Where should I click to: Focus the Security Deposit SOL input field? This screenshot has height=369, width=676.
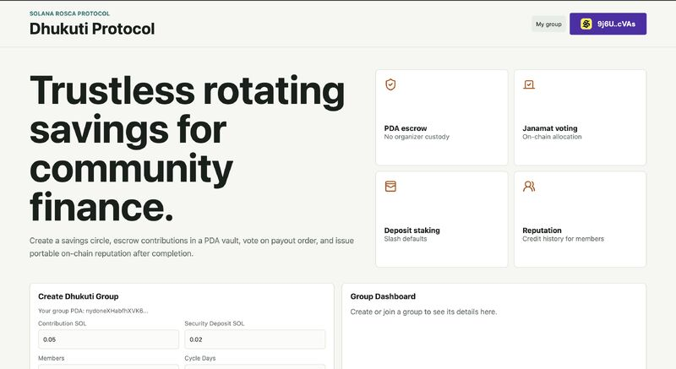click(x=255, y=339)
